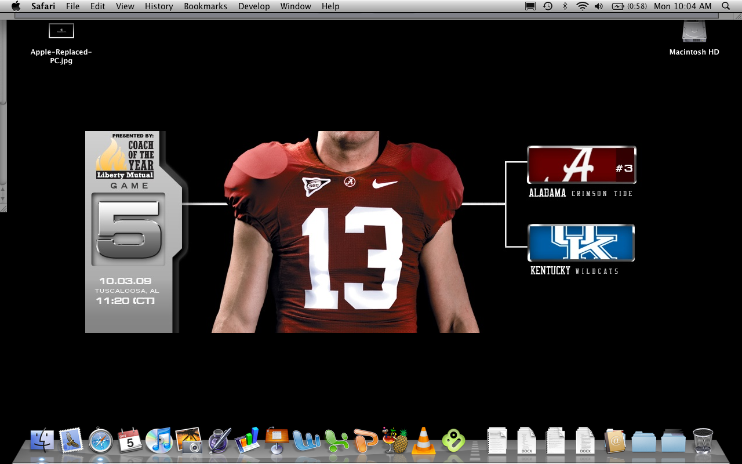
Task: Launch VLC traffic cone icon
Action: point(424,441)
